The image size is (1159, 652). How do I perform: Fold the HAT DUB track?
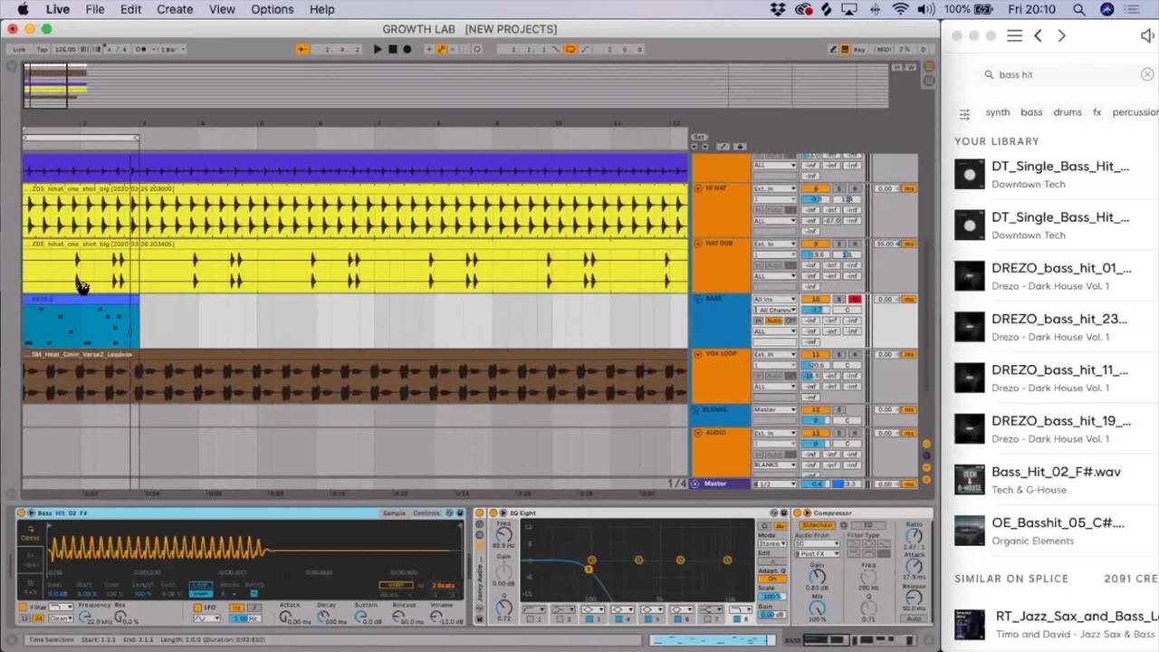pos(698,244)
